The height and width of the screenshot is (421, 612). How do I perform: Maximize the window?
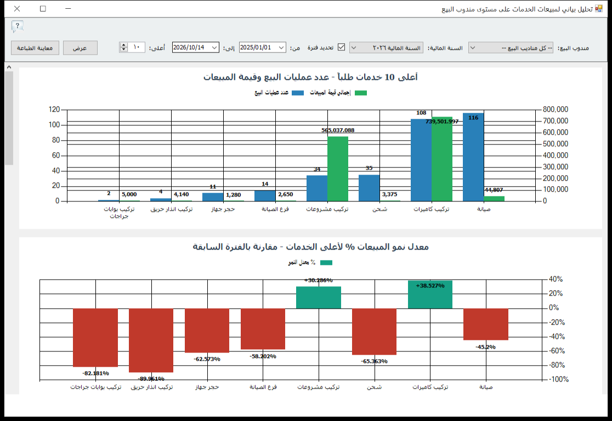point(43,9)
